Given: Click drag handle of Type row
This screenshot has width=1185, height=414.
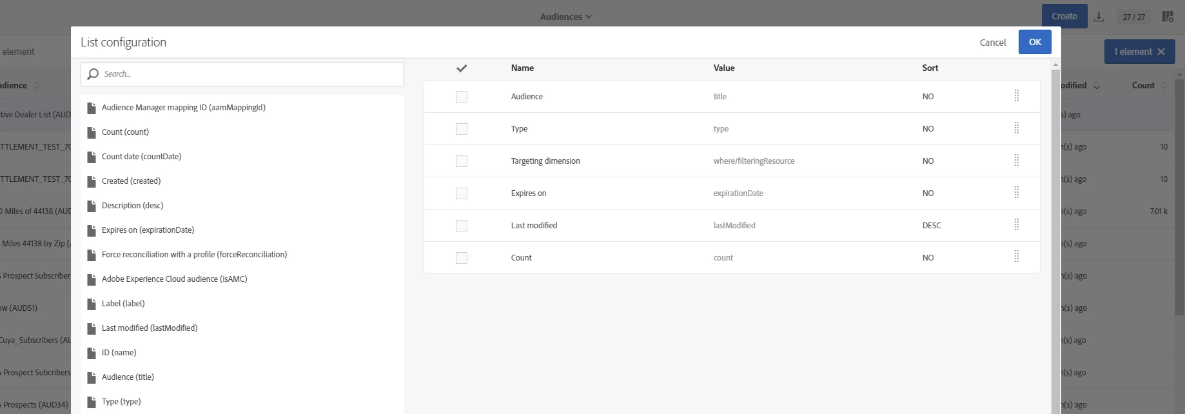Looking at the screenshot, I should [x=1016, y=128].
